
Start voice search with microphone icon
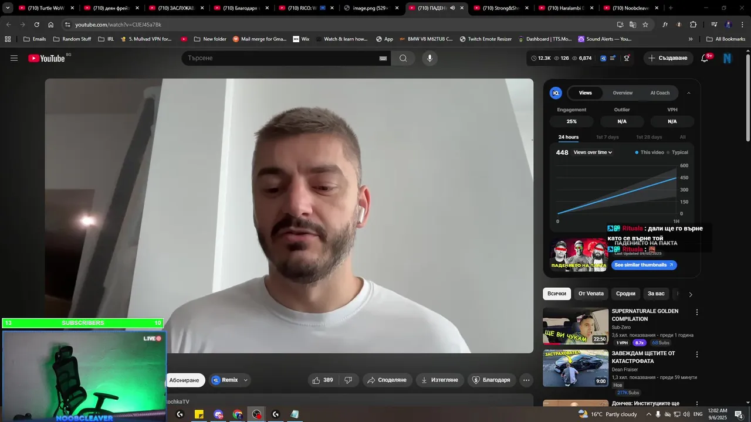pyautogui.click(x=429, y=58)
